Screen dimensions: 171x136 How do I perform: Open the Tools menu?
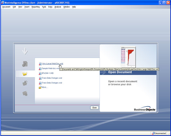tap(44, 7)
